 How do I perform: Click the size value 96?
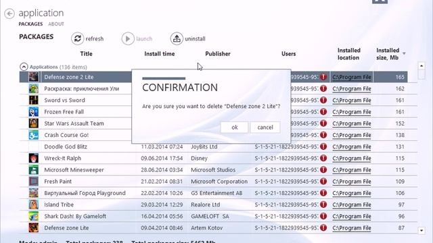(401, 216)
